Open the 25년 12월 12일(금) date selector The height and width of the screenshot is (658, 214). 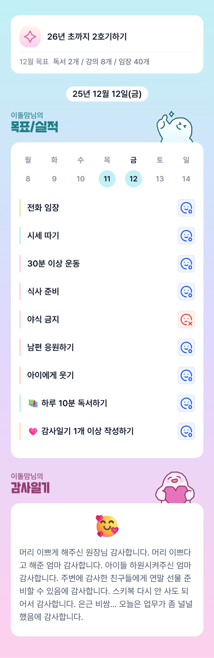tap(107, 94)
